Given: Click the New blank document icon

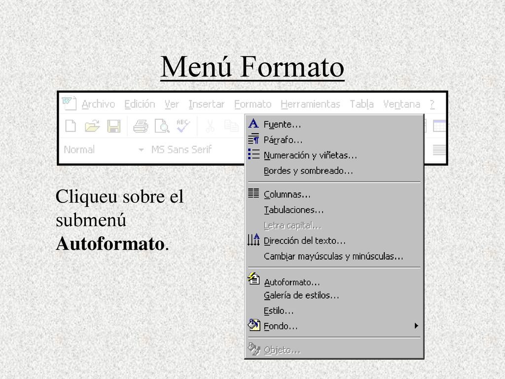Looking at the screenshot, I should [71, 126].
